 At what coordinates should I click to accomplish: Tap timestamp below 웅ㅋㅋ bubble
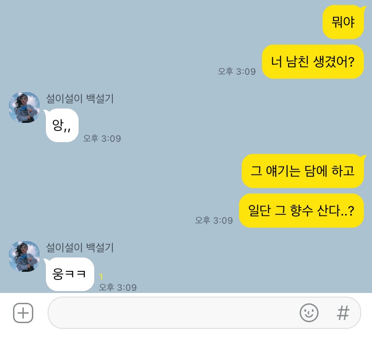coord(118,288)
